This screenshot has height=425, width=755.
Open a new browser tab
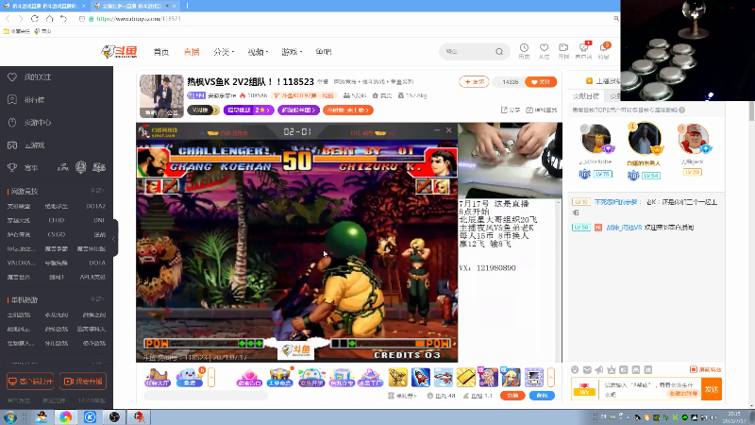click(x=187, y=6)
